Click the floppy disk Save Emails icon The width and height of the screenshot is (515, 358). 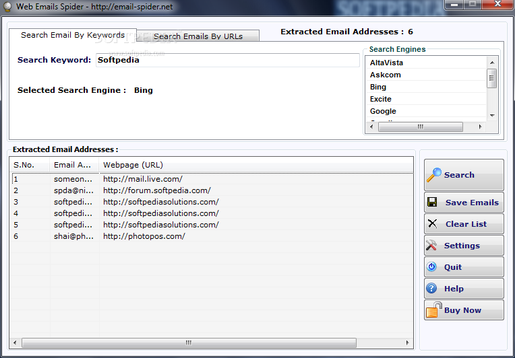432,202
